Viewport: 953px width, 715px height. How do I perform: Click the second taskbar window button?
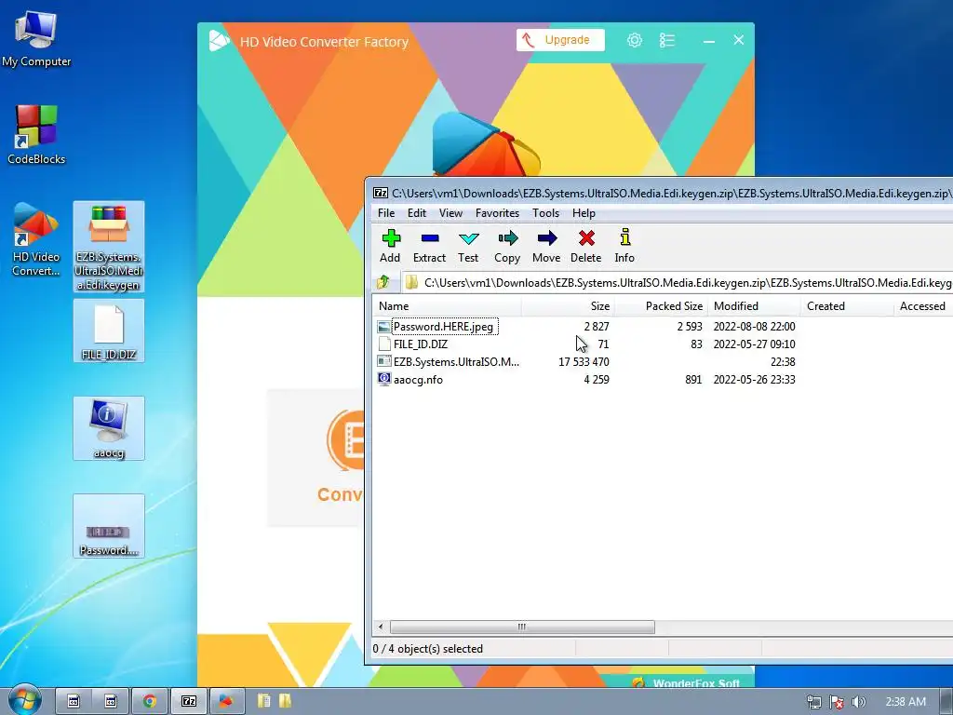coord(112,701)
